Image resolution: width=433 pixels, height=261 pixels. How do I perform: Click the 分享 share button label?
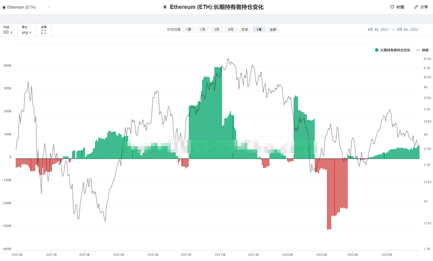click(424, 7)
